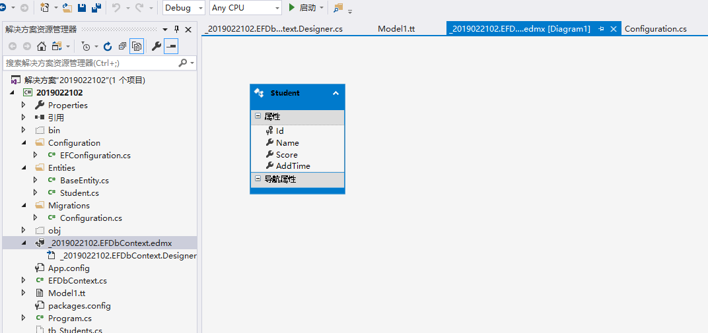Switch to the EFDb...text.Designer.cs tab
The width and height of the screenshot is (708, 333).
[273, 29]
